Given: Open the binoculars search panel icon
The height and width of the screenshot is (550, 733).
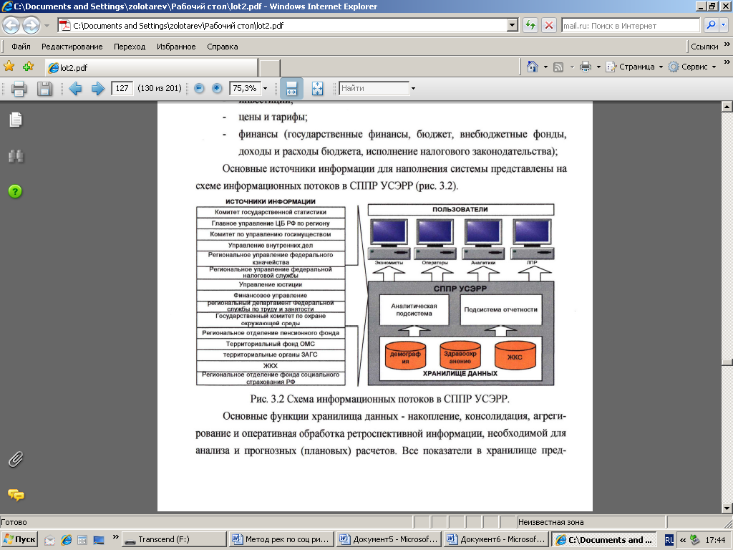Looking at the screenshot, I should click(x=16, y=155).
